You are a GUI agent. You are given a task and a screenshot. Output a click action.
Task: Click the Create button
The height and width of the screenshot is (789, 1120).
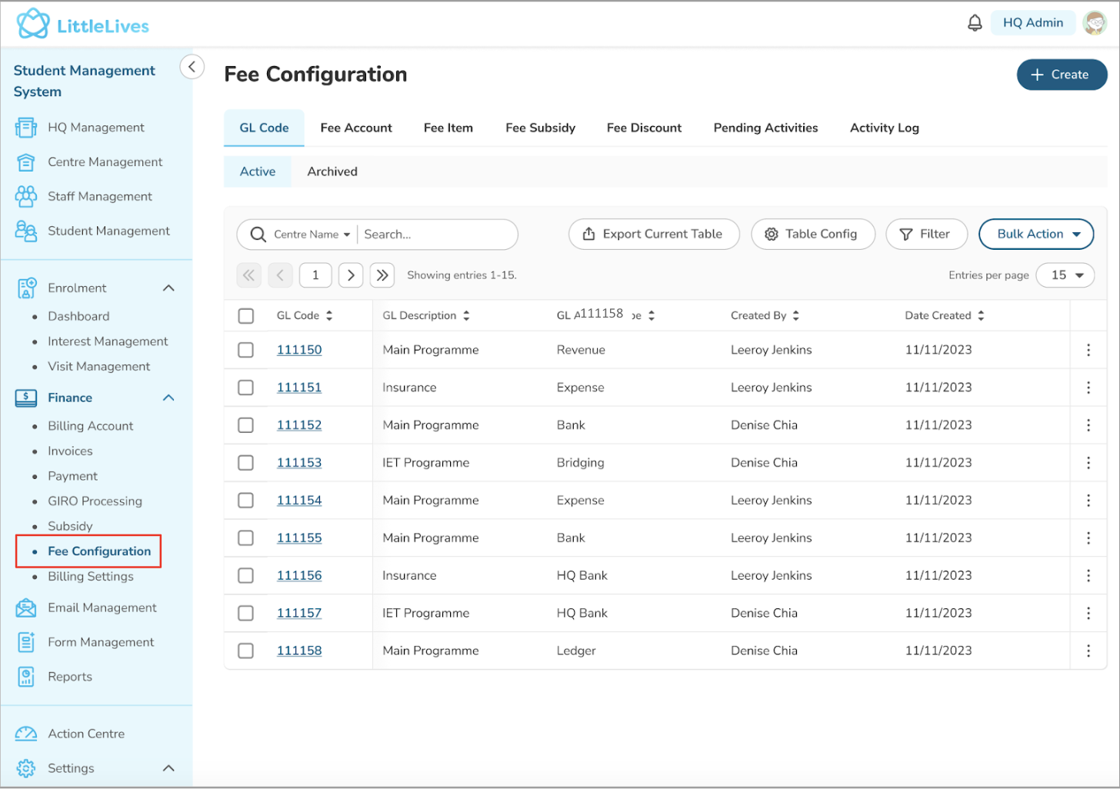click(1062, 75)
